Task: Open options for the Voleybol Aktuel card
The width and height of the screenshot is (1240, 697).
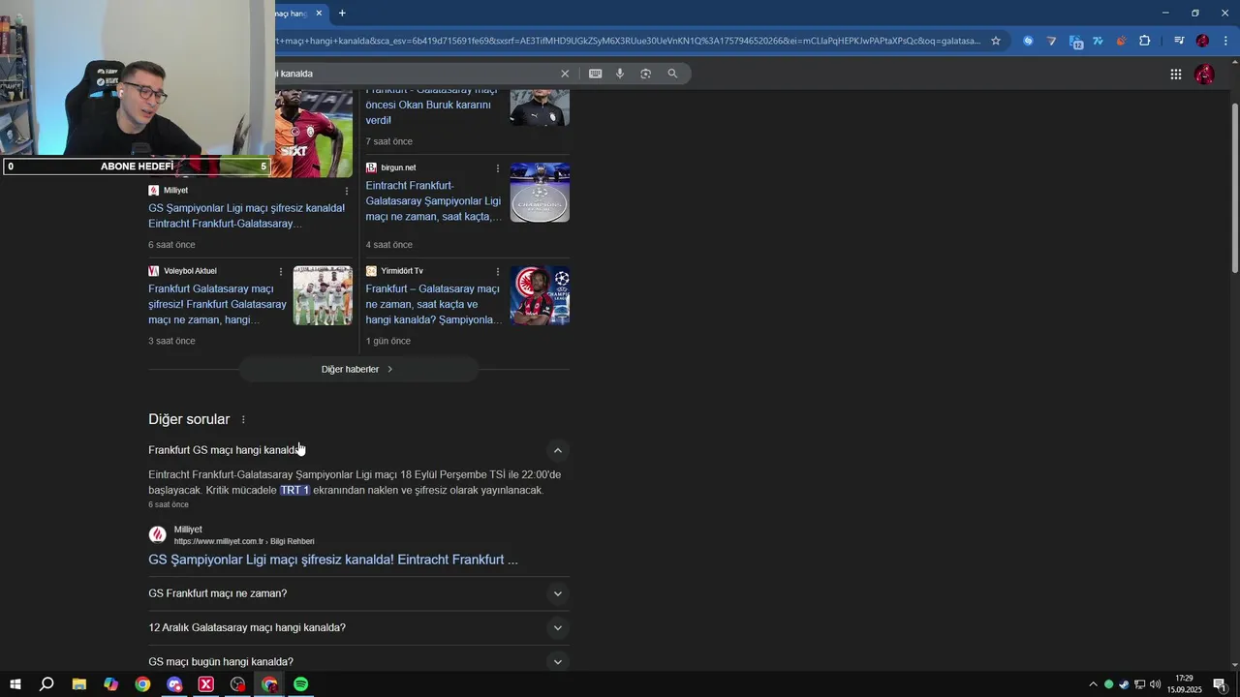Action: pyautogui.click(x=281, y=271)
